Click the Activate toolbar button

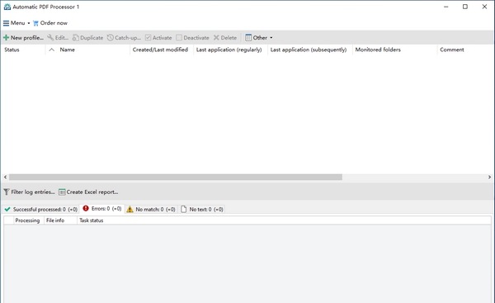(158, 38)
